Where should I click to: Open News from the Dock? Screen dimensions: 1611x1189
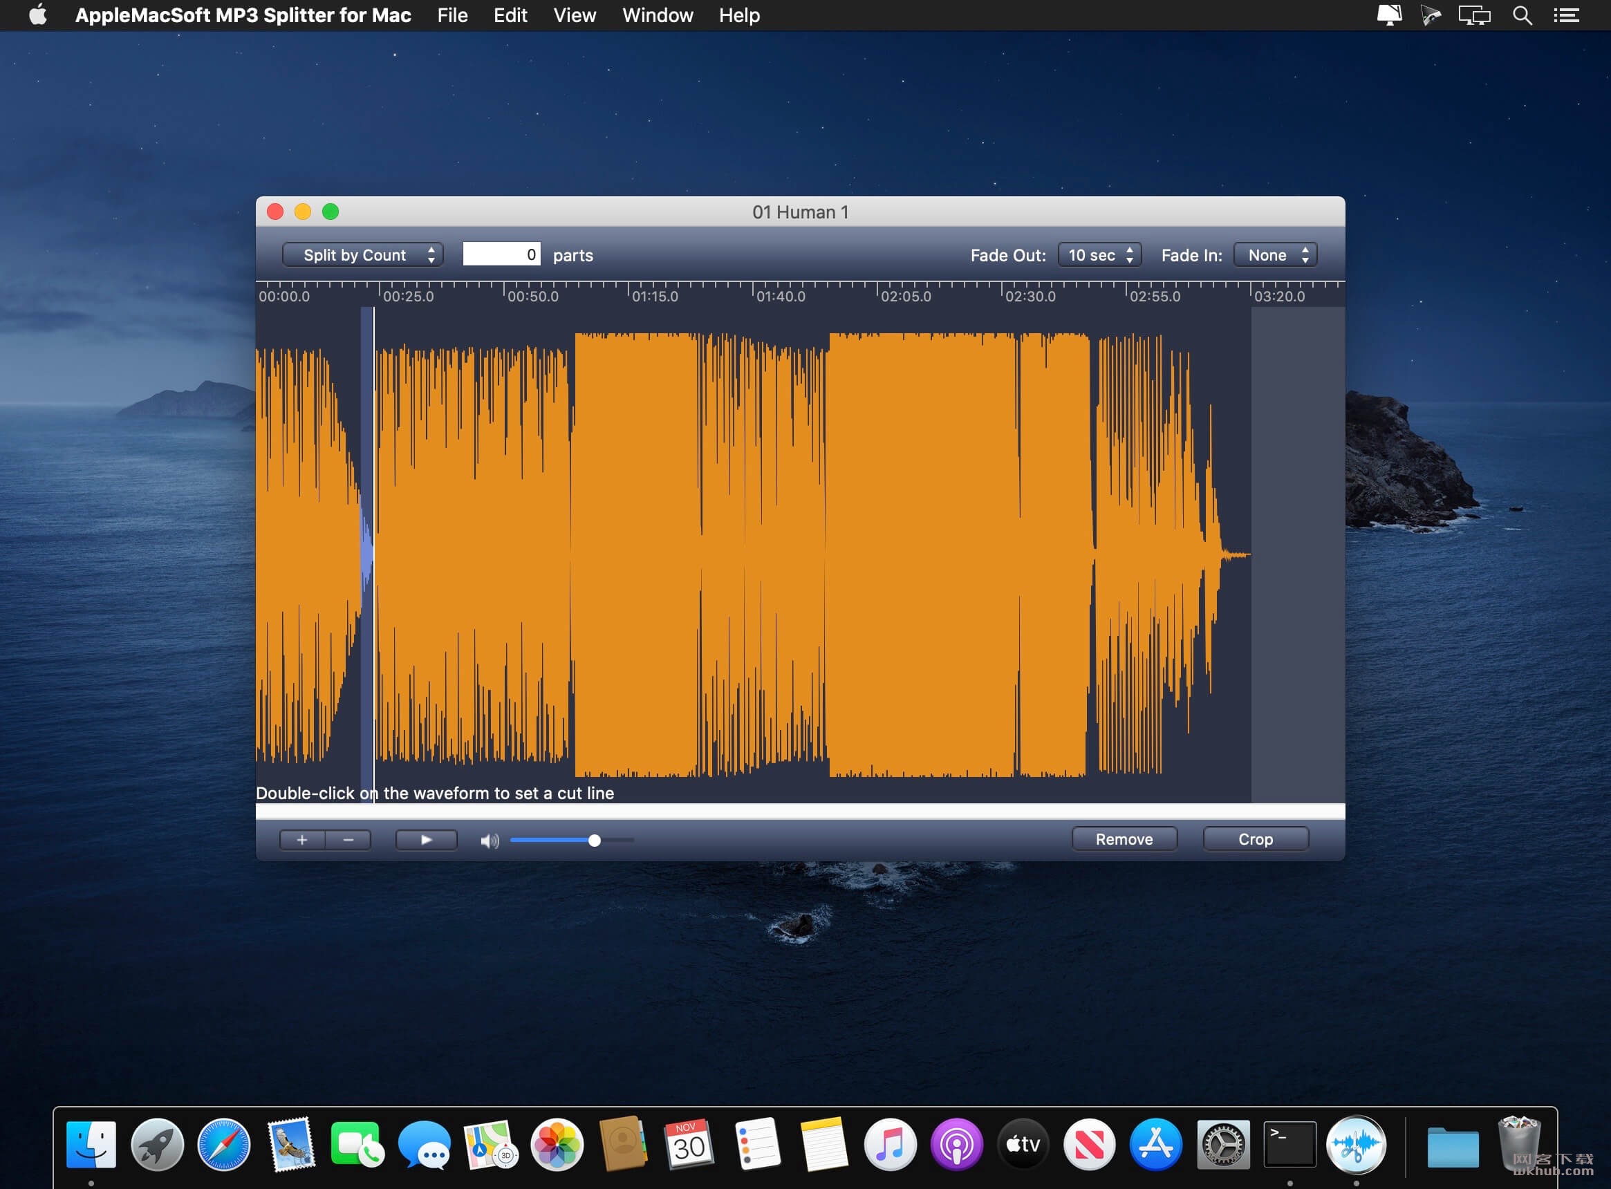click(1089, 1144)
